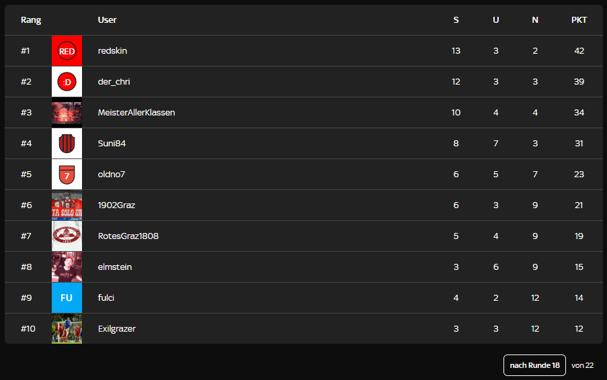The width and height of the screenshot is (607, 380).
Task: Open MeisterAllerKlassen's avatar photo
Action: pyautogui.click(x=67, y=113)
